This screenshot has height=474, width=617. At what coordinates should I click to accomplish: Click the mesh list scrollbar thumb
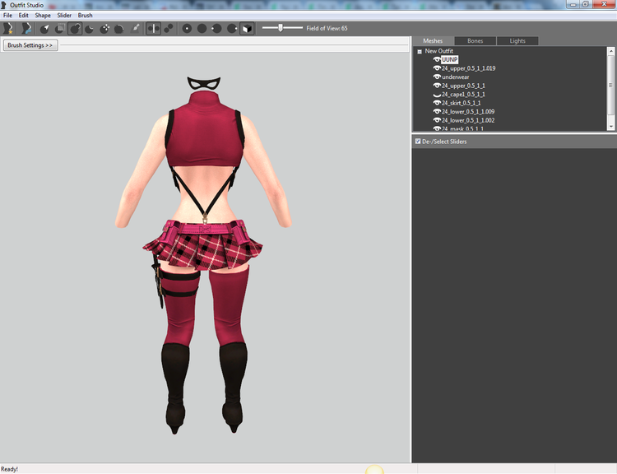coord(610,85)
